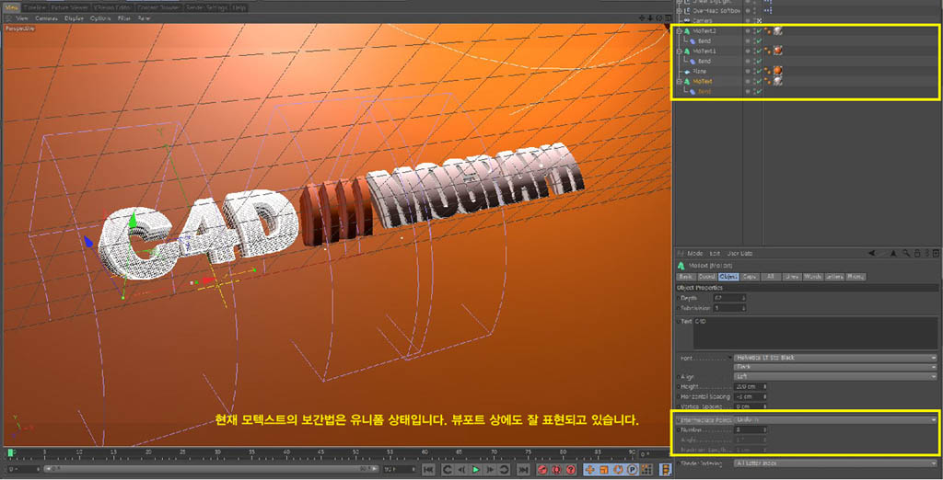This screenshot has width=943, height=480.
Task: Toggle Parameter (P) keyframe recording icon
Action: [x=632, y=470]
